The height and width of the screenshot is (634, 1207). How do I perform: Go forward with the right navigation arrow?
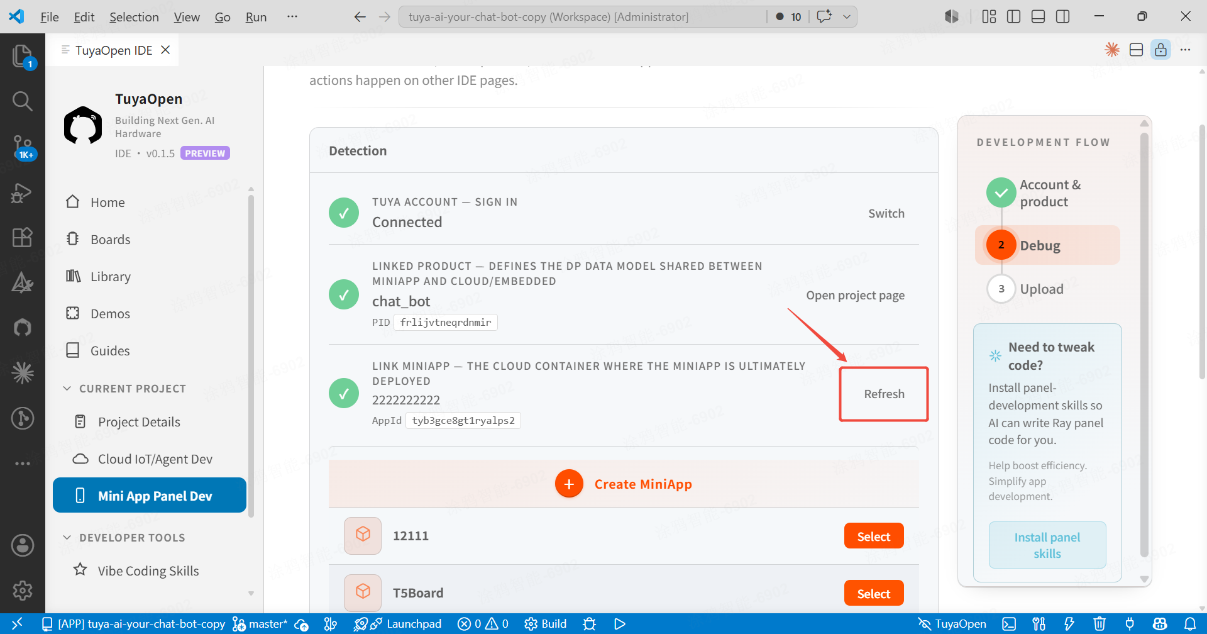tap(385, 17)
